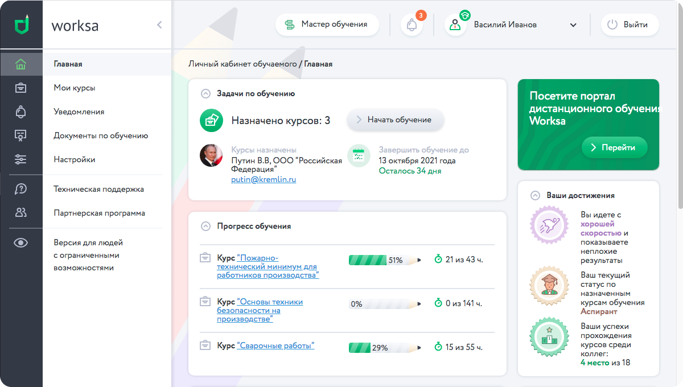The image size is (683, 387).
Task: Click the calendar deadline icon
Action: (359, 155)
